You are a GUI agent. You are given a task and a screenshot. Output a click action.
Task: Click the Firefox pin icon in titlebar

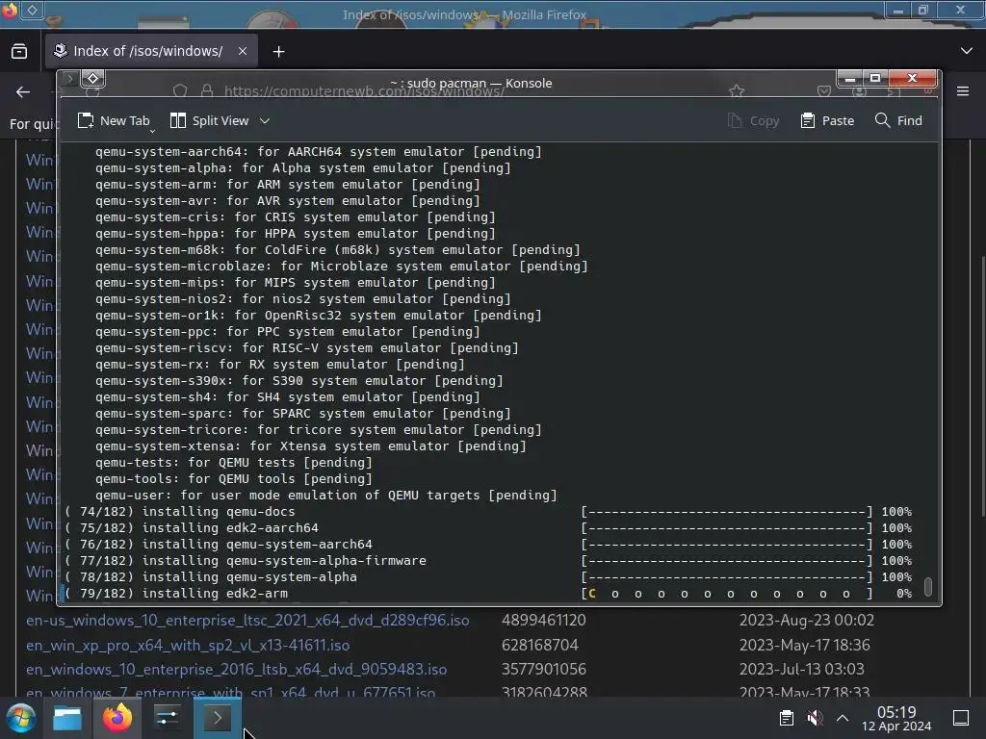click(x=32, y=10)
